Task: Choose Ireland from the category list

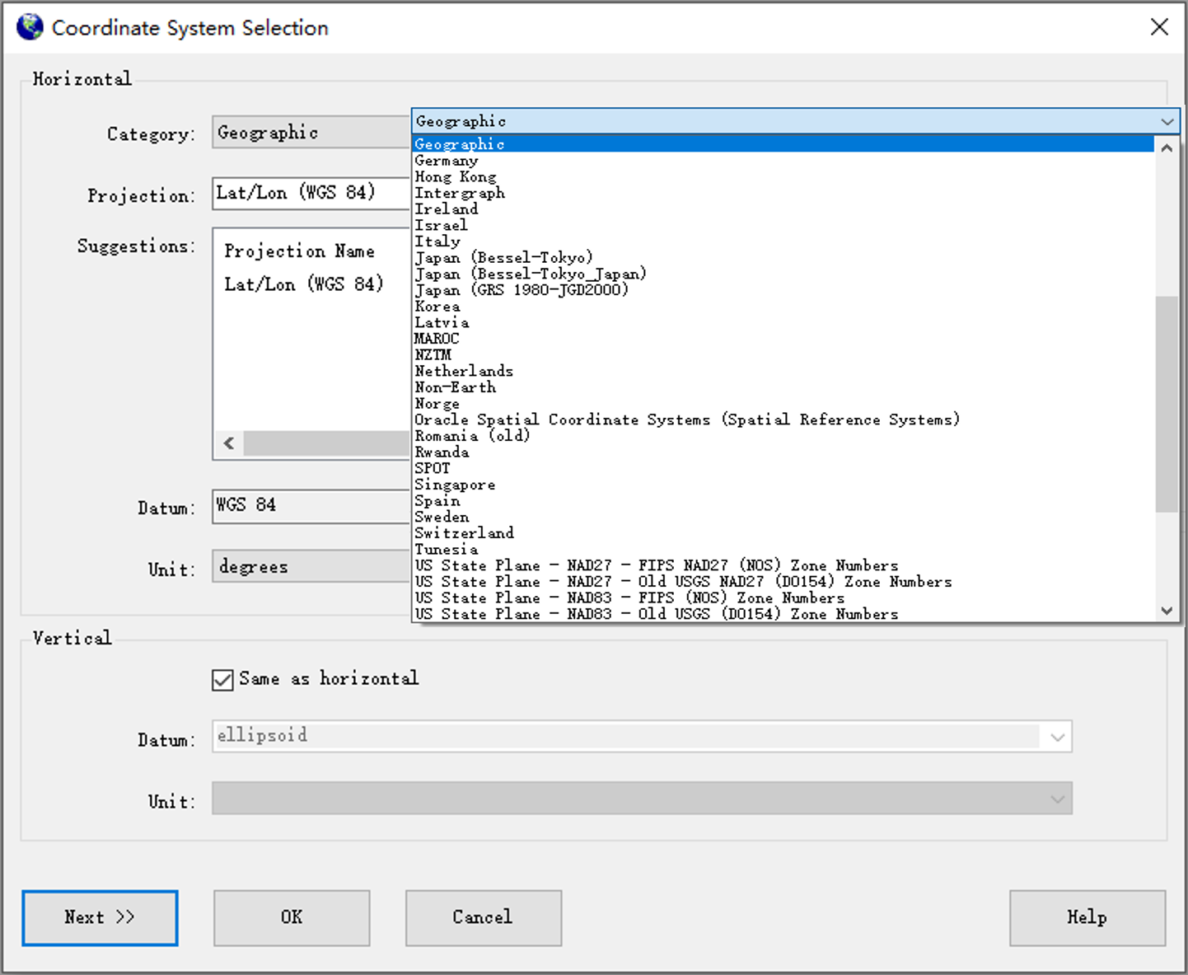Action: click(783, 209)
